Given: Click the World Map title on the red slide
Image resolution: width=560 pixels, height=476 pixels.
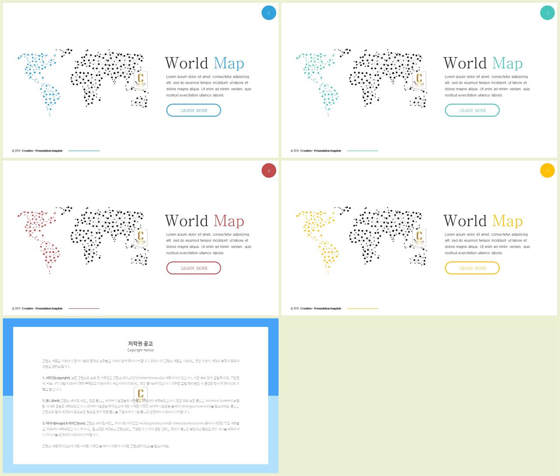Looking at the screenshot, I should pos(204,221).
